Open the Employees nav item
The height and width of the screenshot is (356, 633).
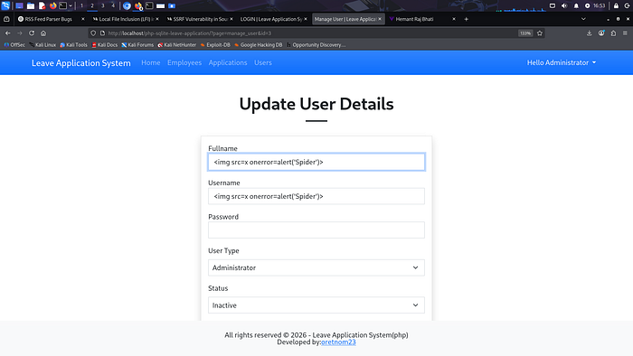(184, 62)
